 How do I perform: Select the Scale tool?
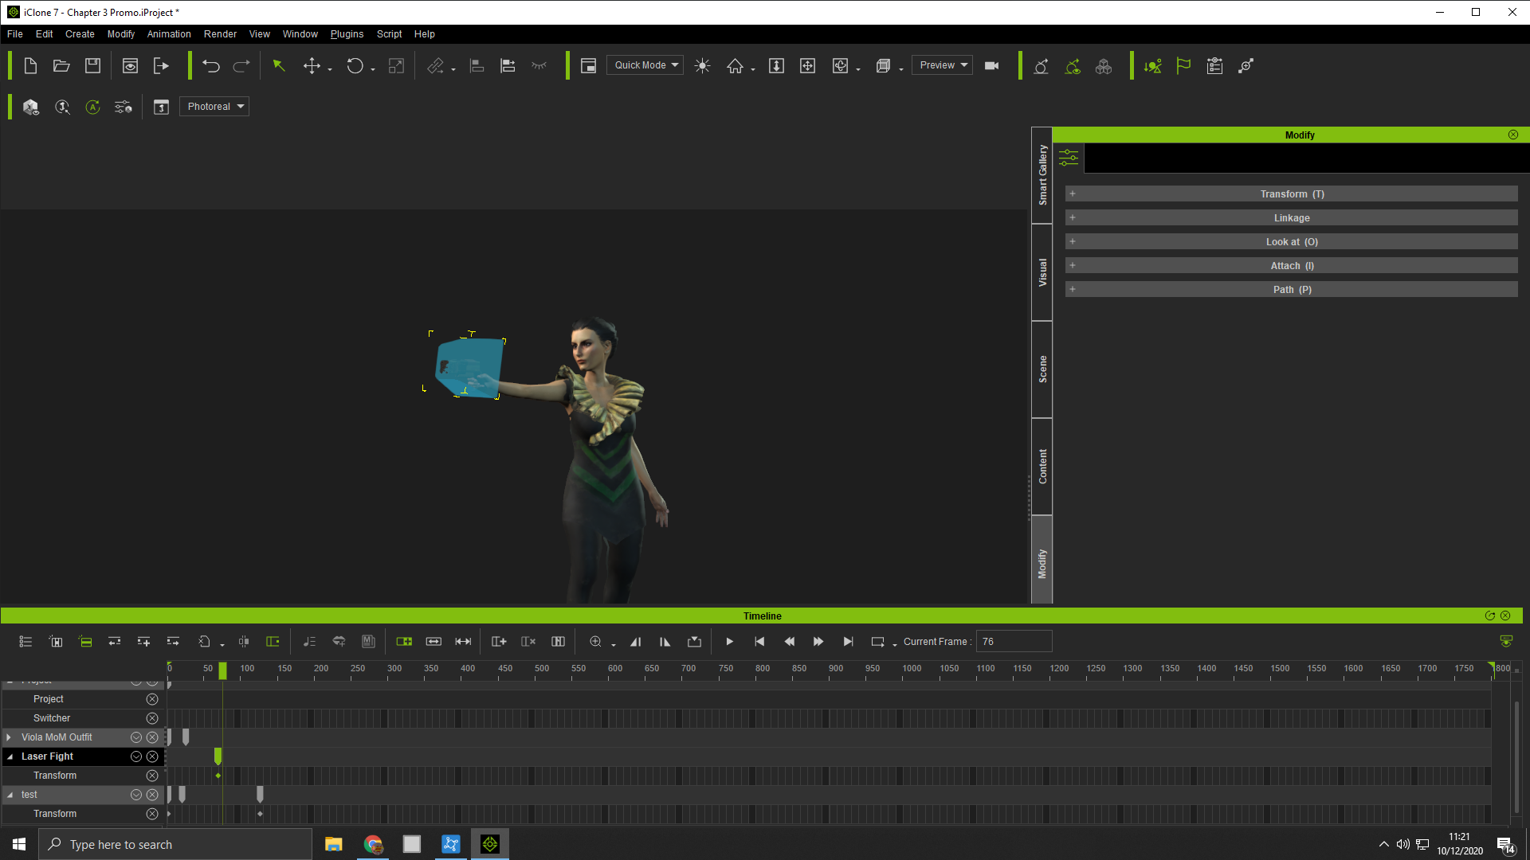[x=396, y=66]
